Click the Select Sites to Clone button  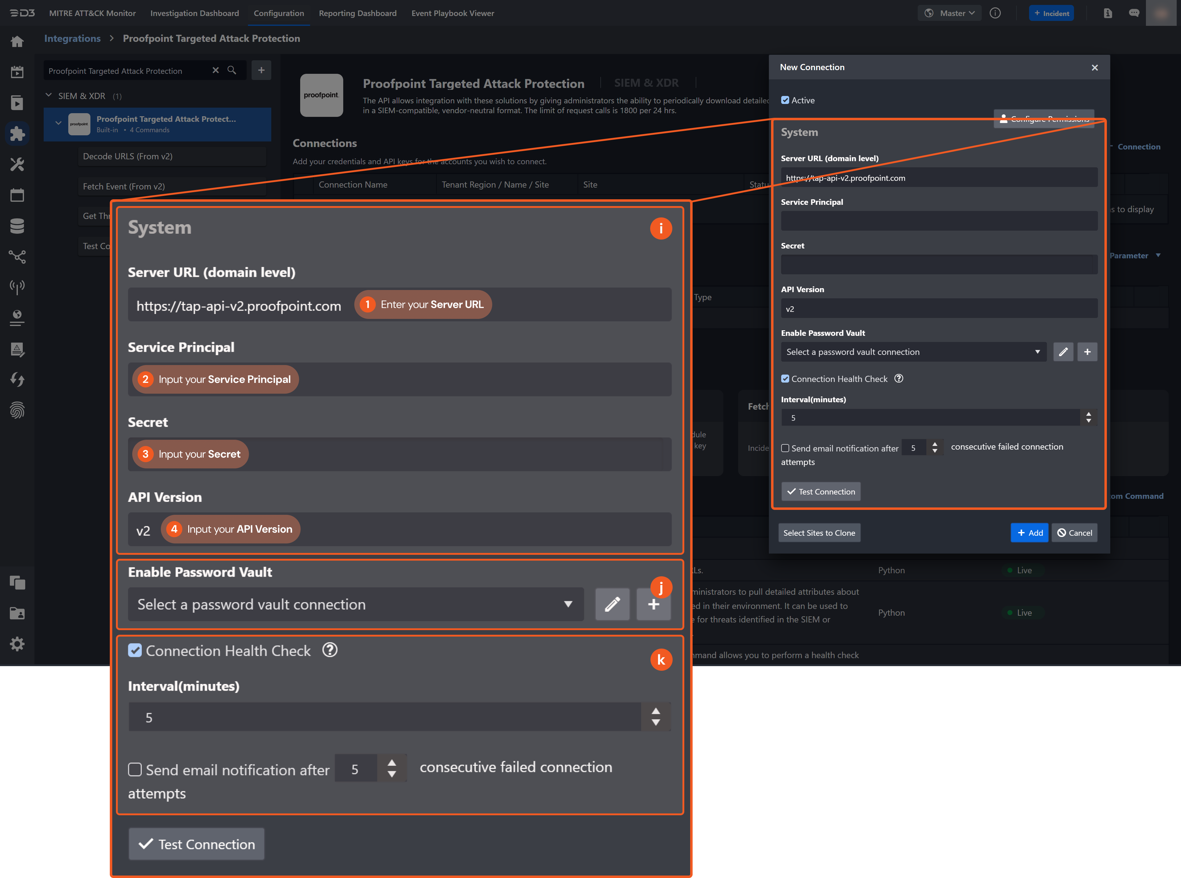(x=819, y=533)
